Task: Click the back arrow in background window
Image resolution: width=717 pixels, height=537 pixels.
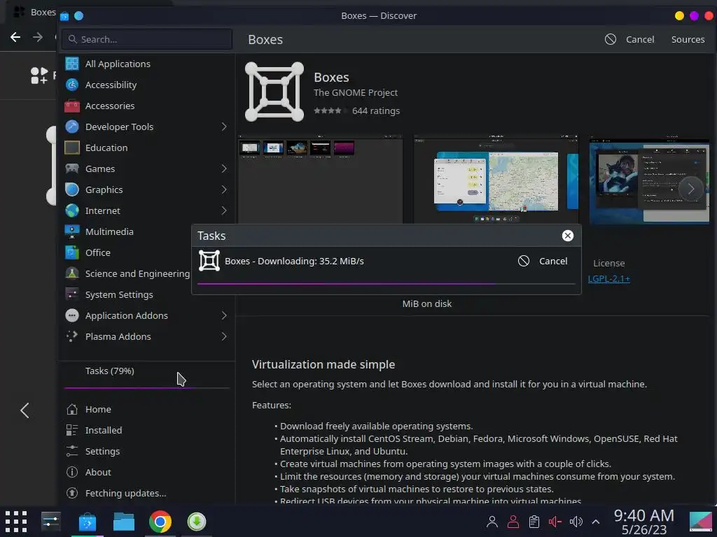Action: coord(15,37)
